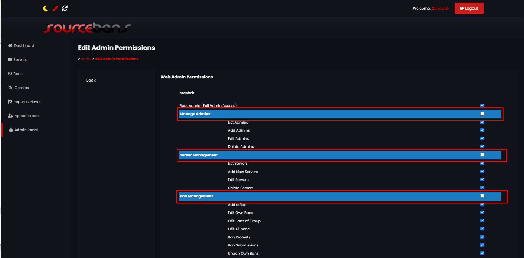524x258 pixels.
Task: Uncheck the Delete Admins checkbox
Action: coord(482,146)
